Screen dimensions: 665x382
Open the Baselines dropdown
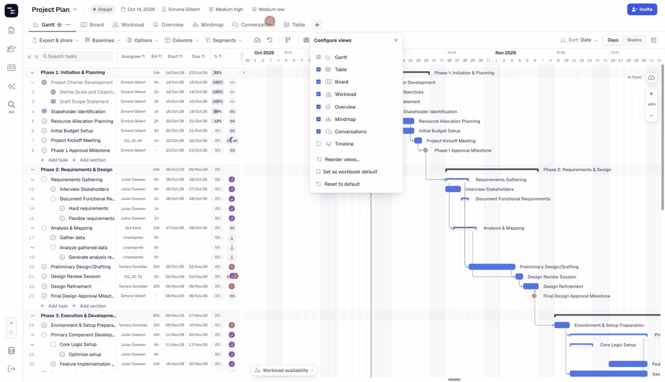102,40
